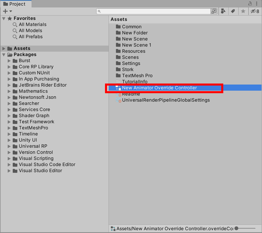Screen dimensions: 262x233
Task: Select the TutorialInfo folder
Action: (x=135, y=82)
